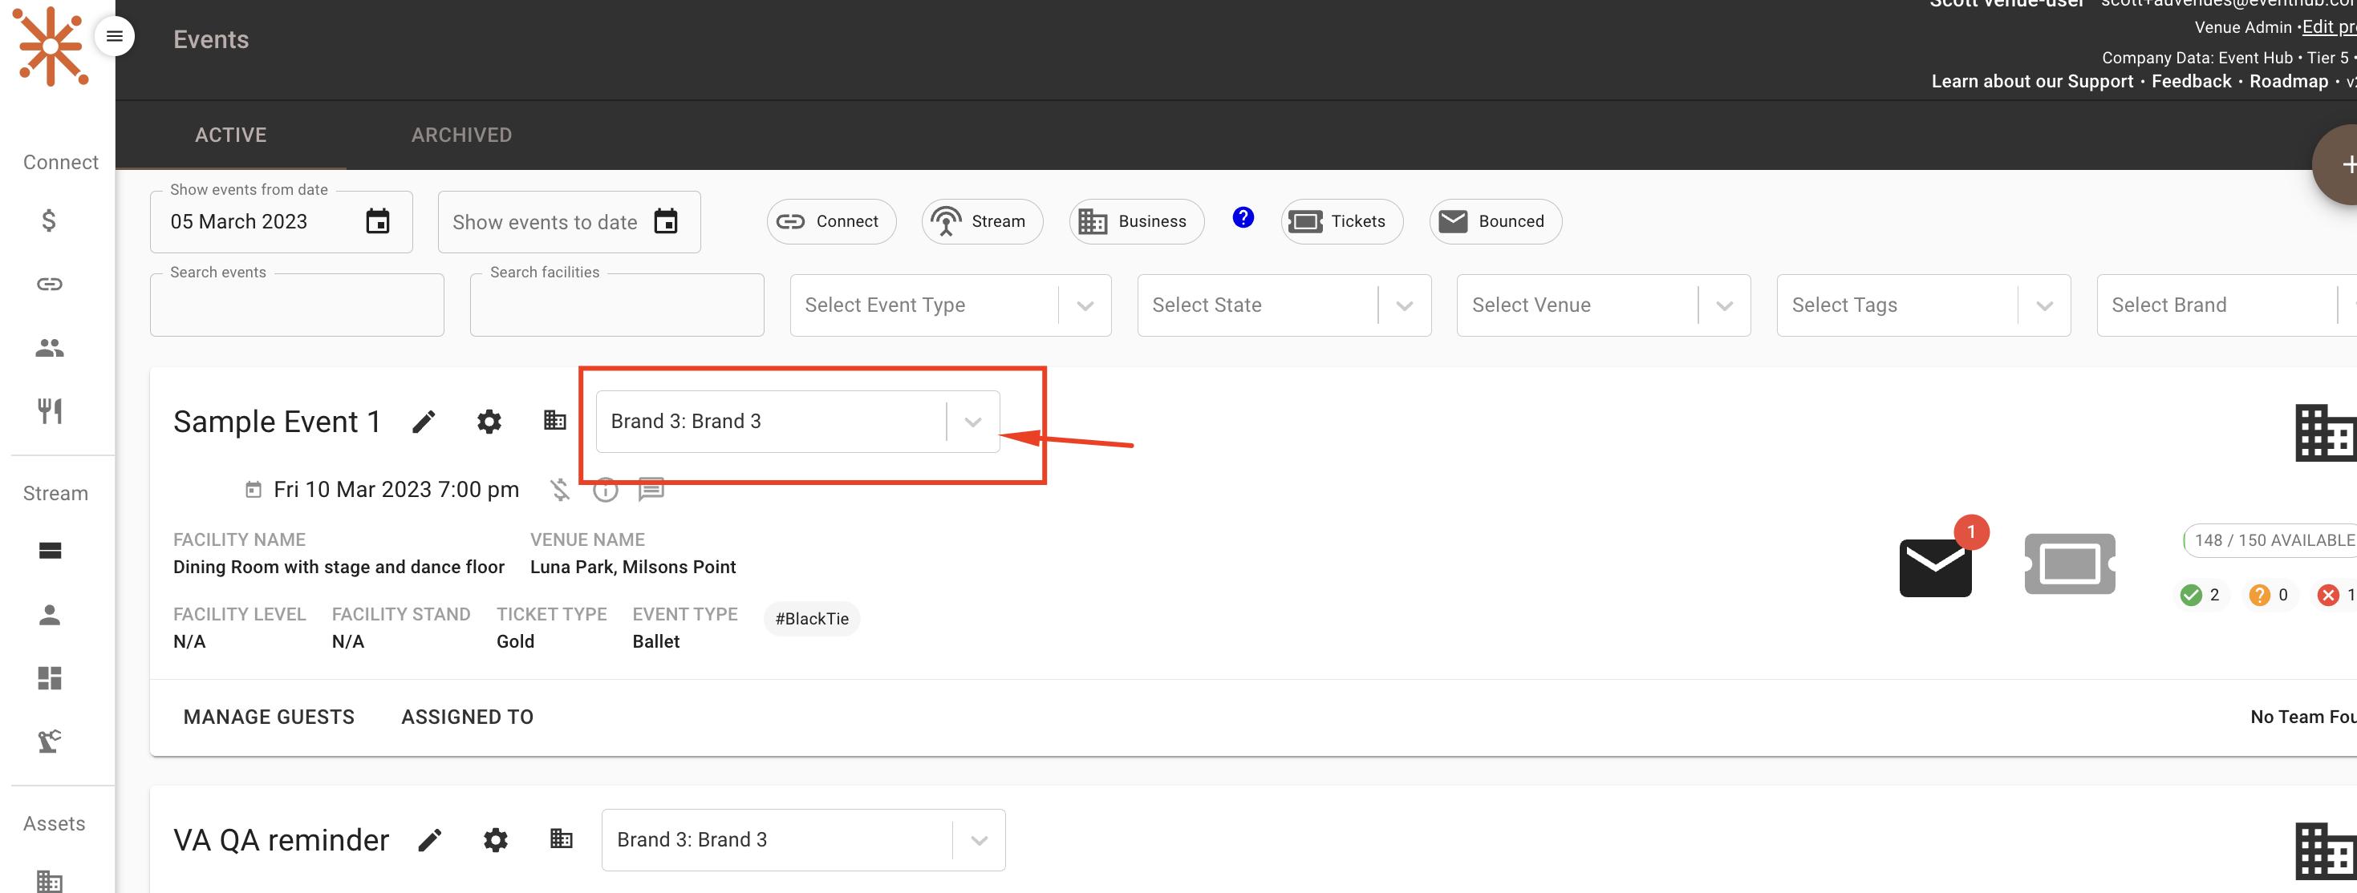2357x893 pixels.
Task: Expand Brand 3 dropdown for Sample Event 1
Action: 972,422
